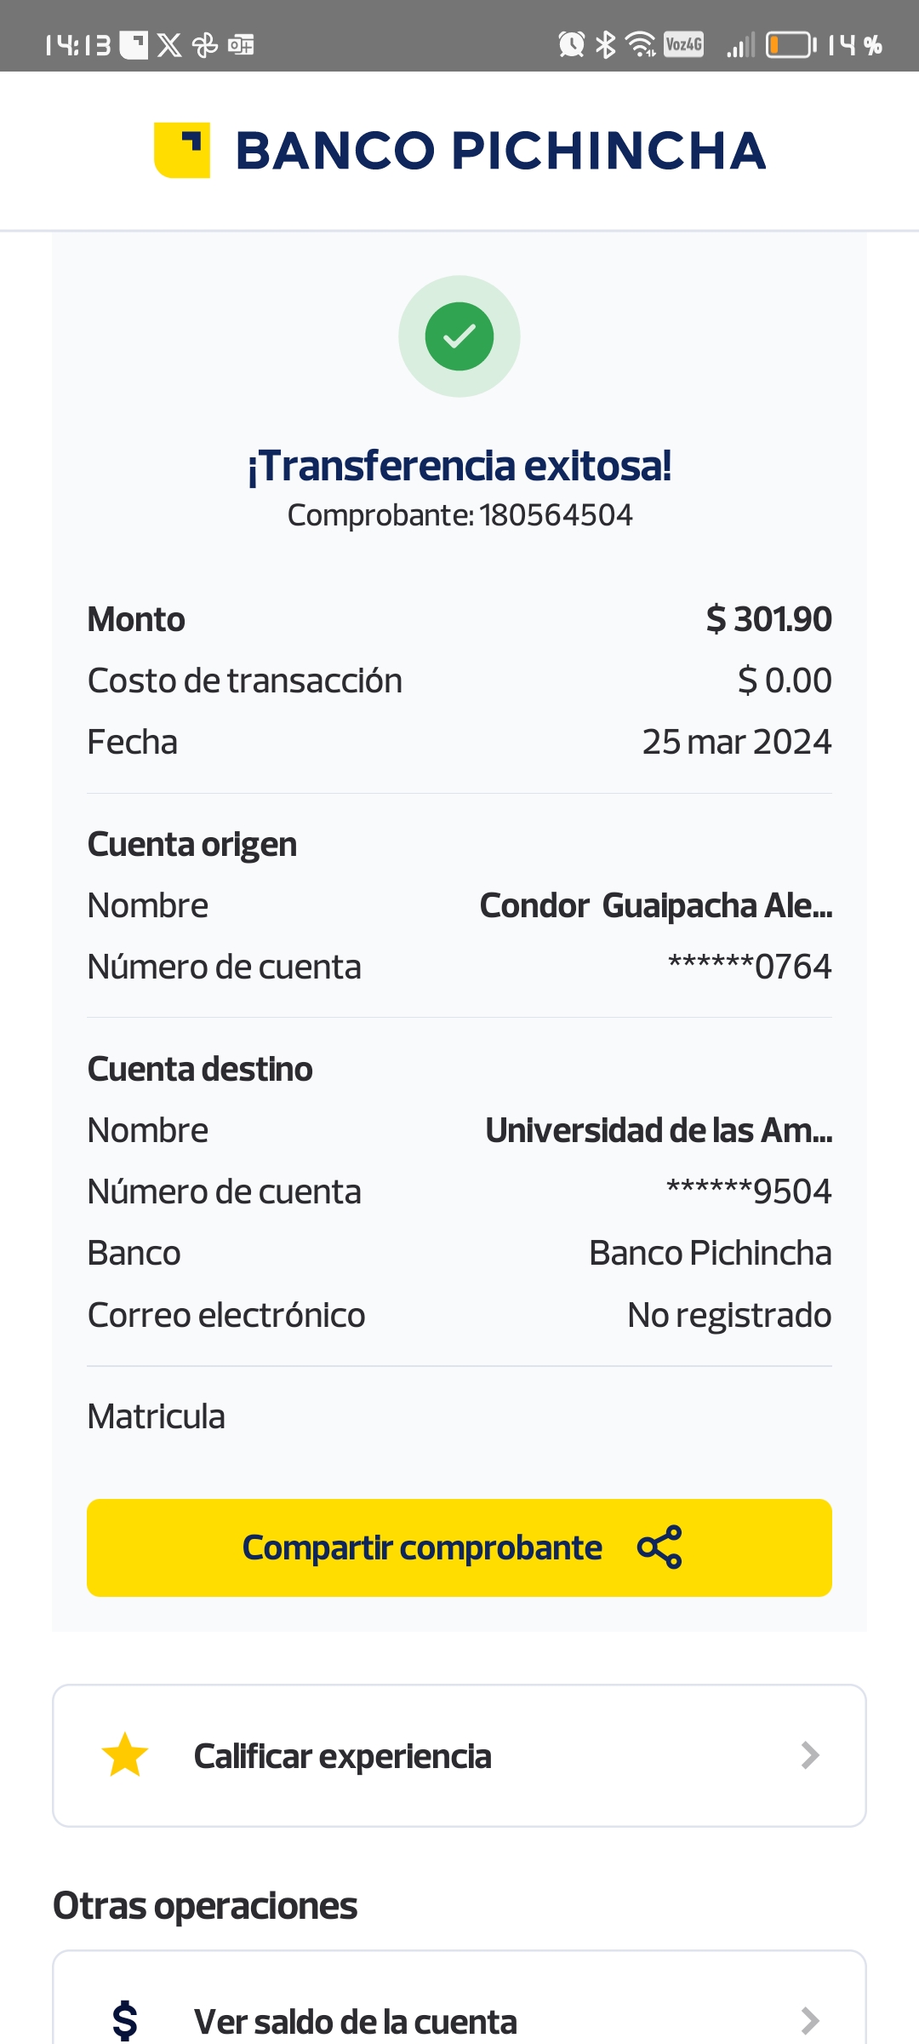Tap the truncated origin name Condor Guaipacha
Screen dimensions: 919x2044
[x=655, y=905]
